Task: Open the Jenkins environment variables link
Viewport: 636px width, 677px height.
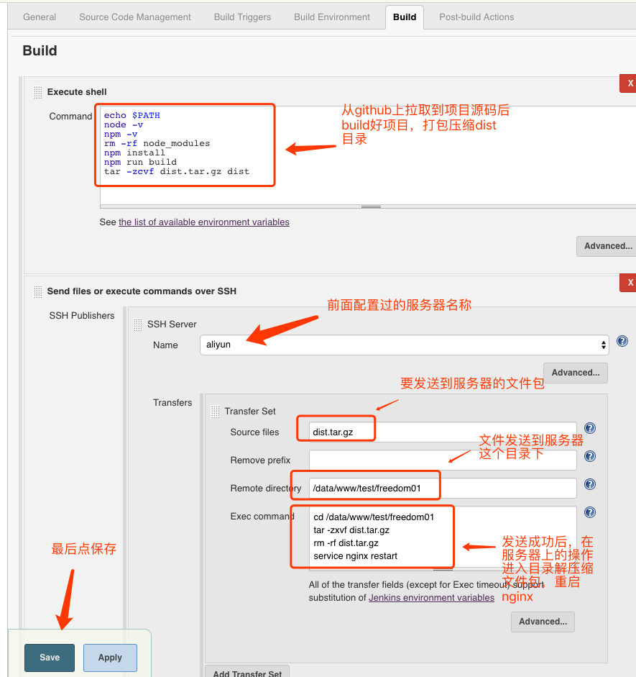Action: [431, 597]
